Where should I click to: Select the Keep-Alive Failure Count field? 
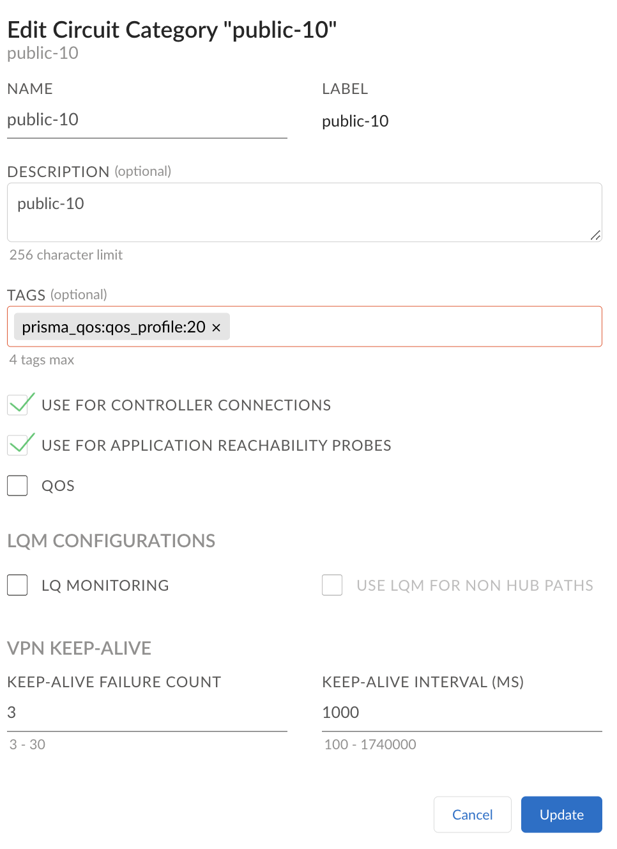point(147,713)
